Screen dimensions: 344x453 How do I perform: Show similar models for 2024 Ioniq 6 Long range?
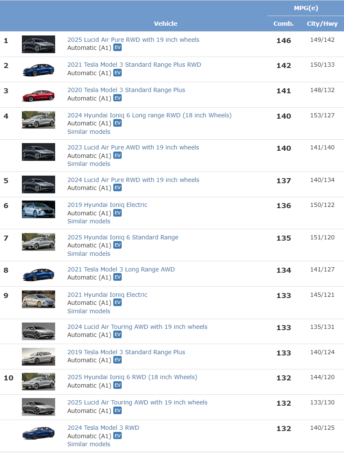pyautogui.click(x=89, y=132)
